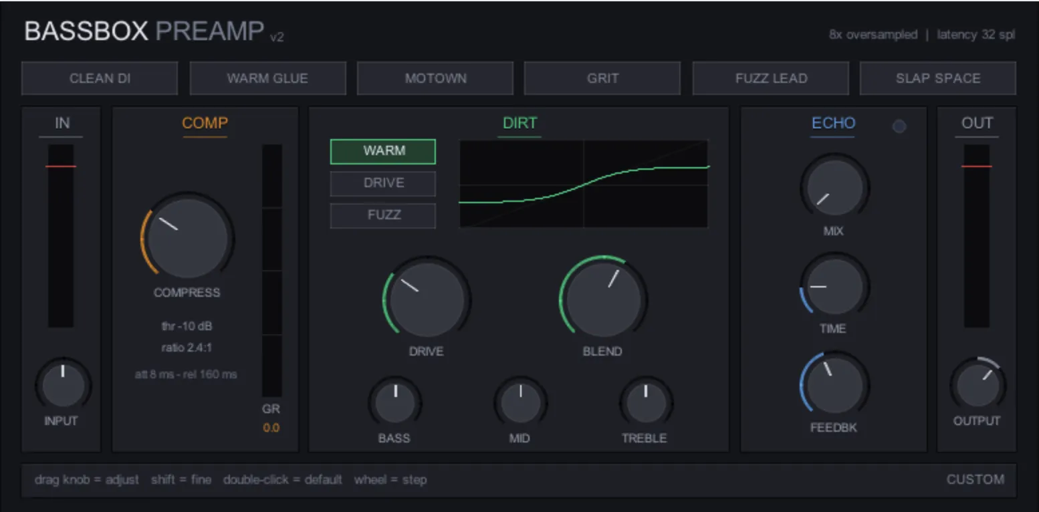Switch dirt mode to DRIVE
The height and width of the screenshot is (512, 1039).
coord(383,183)
